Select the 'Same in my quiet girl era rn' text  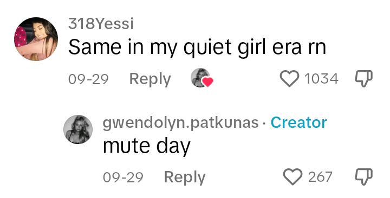197,47
